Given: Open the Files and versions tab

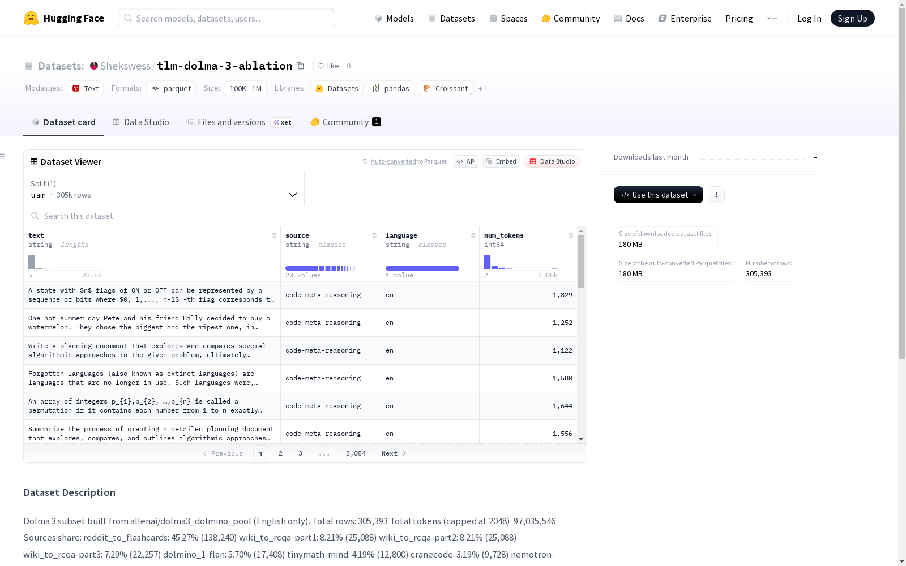Looking at the screenshot, I should (x=240, y=122).
